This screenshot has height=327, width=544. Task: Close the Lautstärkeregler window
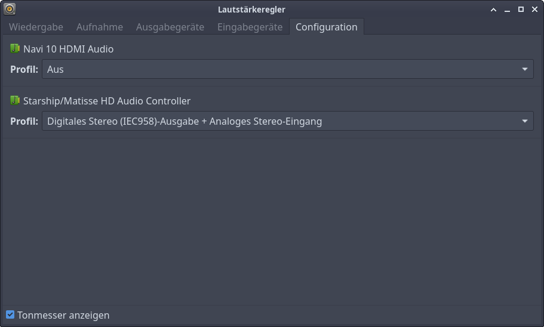[x=534, y=10]
